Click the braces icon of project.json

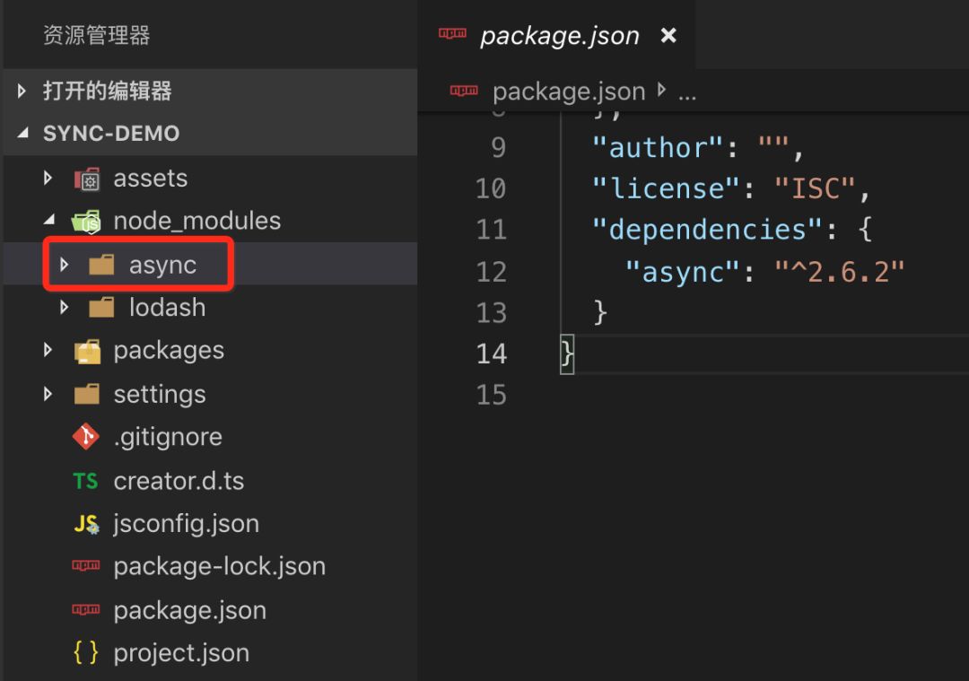point(86,652)
